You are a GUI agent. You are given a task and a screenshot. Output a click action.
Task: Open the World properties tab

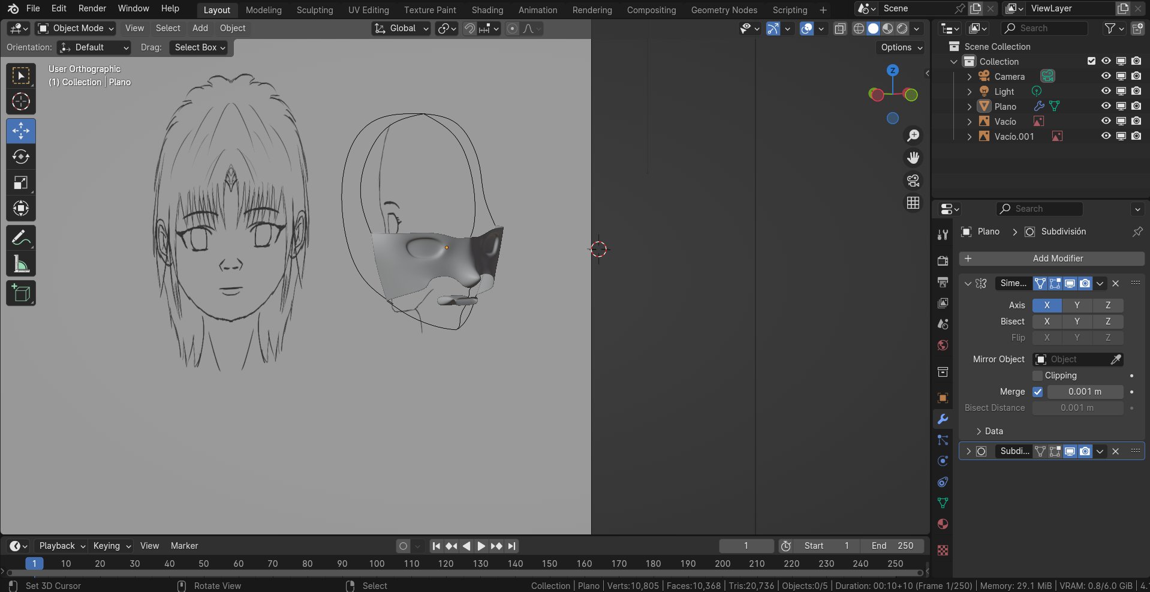pyautogui.click(x=943, y=345)
